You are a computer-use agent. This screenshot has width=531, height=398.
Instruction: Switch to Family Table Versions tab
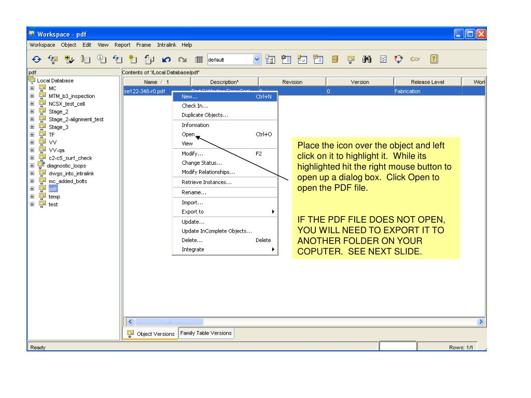pyautogui.click(x=206, y=333)
